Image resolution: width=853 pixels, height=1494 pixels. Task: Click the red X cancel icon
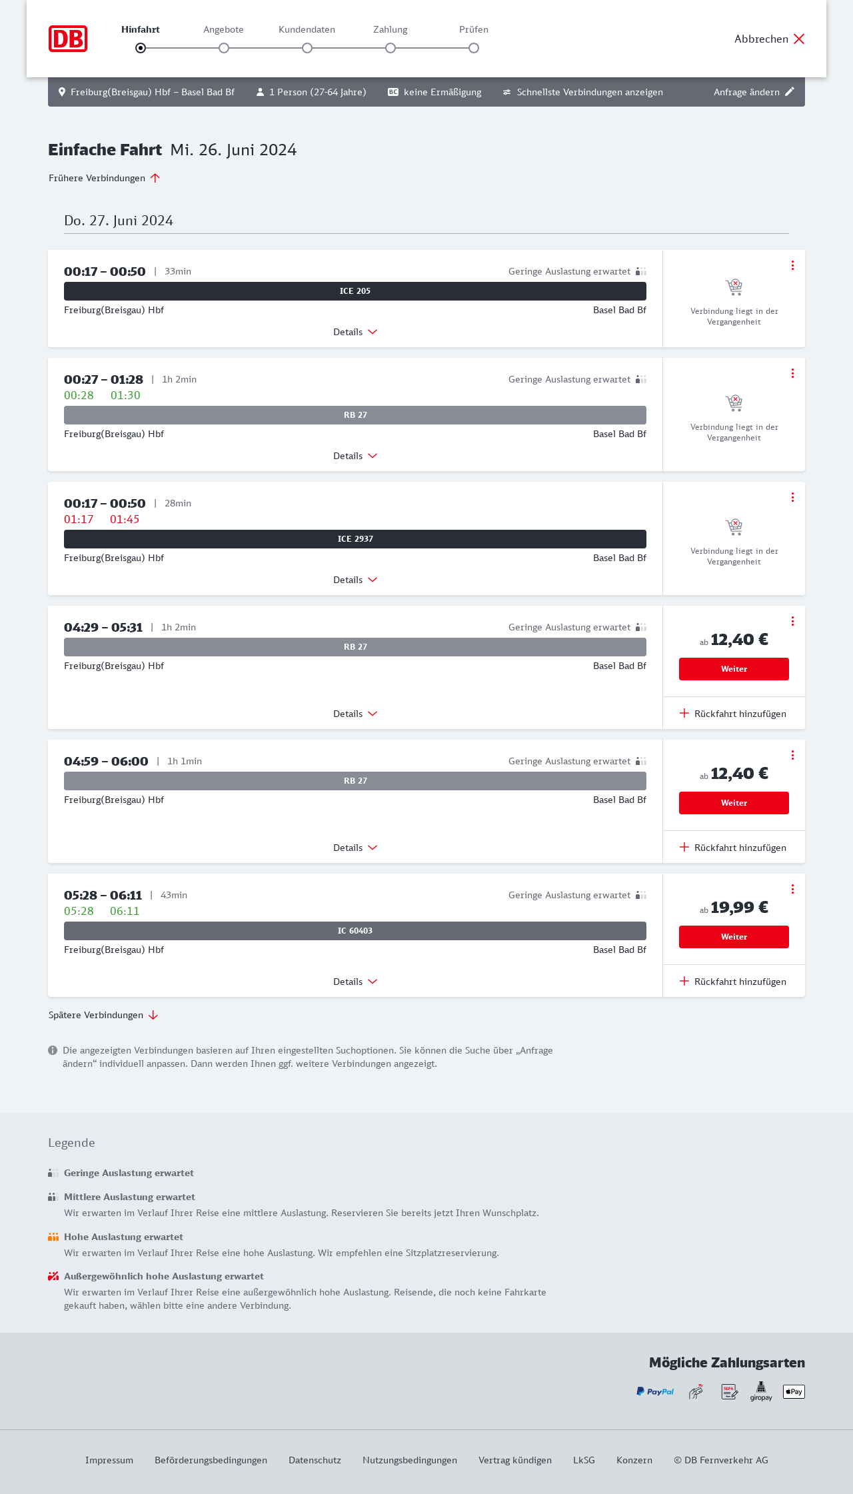pos(799,39)
